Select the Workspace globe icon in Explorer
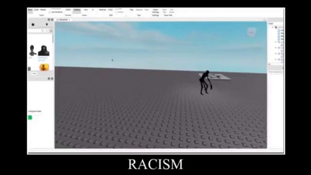 point(276,27)
